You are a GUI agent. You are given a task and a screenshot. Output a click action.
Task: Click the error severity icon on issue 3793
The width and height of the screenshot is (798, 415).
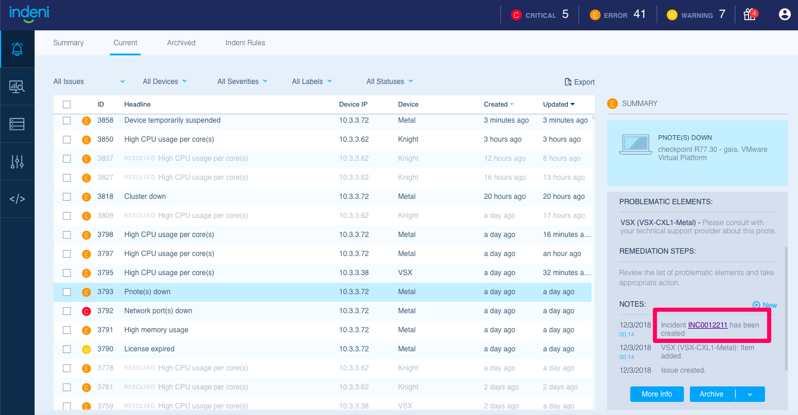86,292
